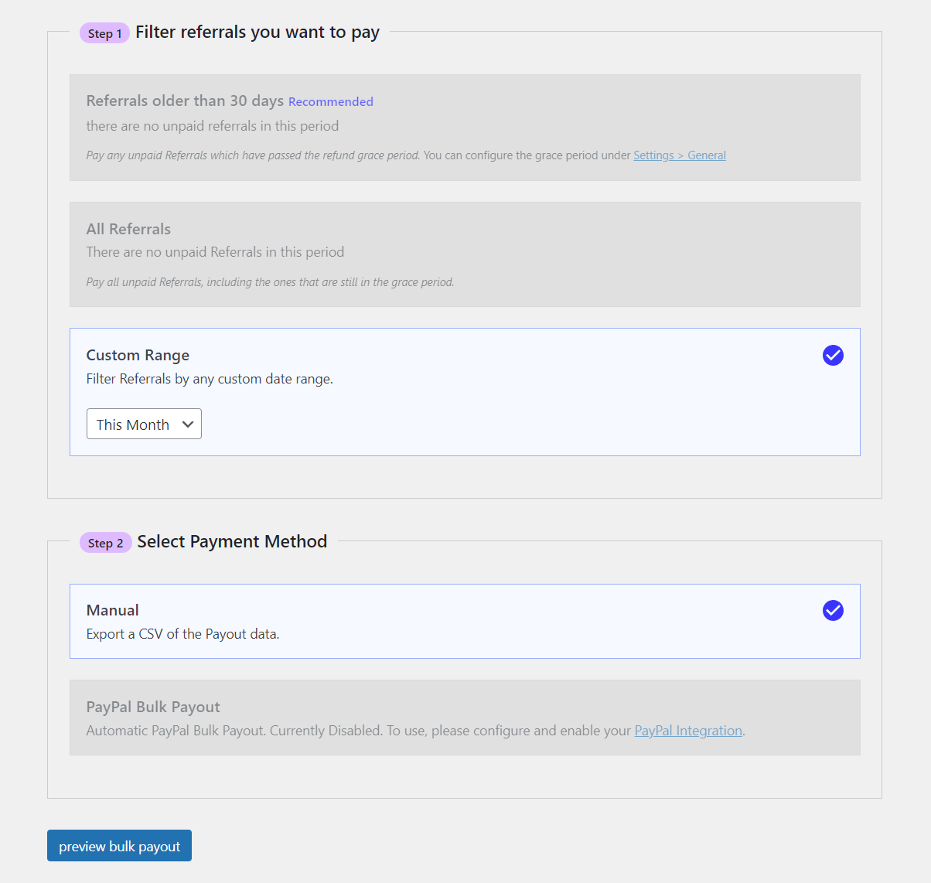Viewport: 931px width, 883px height.
Task: Click the Step 1 badge
Action: tap(104, 33)
